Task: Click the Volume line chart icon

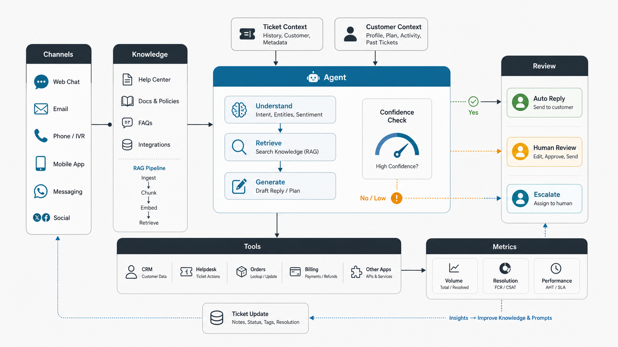Action: [454, 268]
